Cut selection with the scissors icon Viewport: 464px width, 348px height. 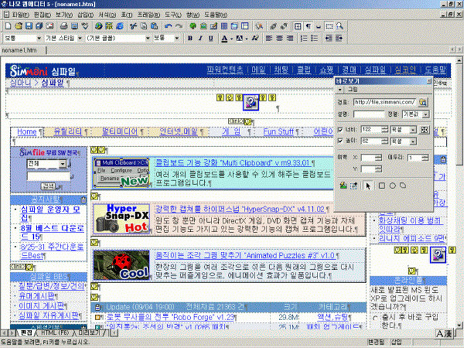point(133,26)
